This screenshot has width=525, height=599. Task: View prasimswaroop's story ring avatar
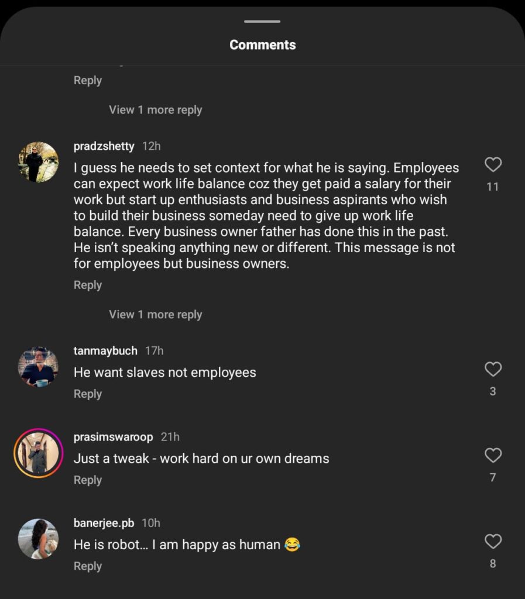click(39, 453)
